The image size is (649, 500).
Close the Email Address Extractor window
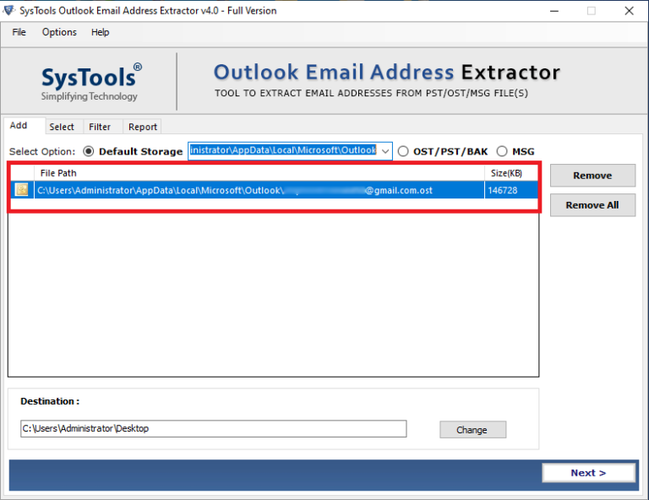pos(629,11)
